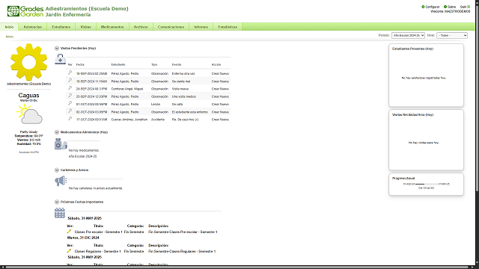
Task: Click Crear Nueva for Una visita medica
Action: (220, 96)
